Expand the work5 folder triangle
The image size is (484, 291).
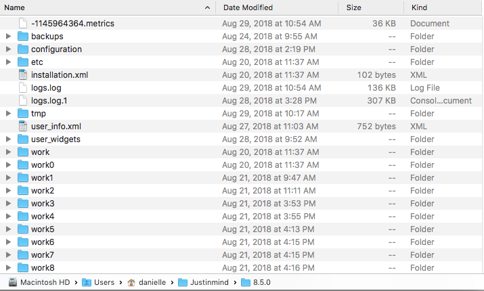coord(8,229)
